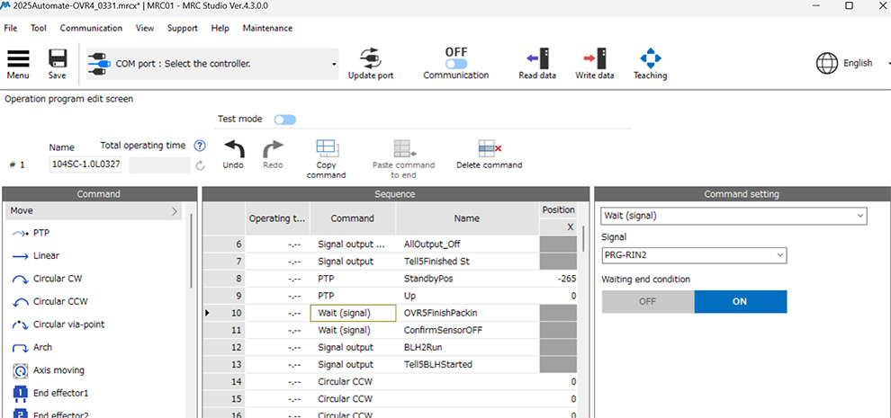Select sequence row 15 Circular CCW

tap(390, 399)
